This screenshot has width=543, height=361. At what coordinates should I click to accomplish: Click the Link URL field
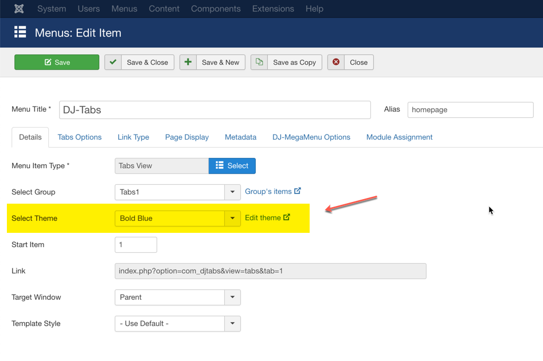pyautogui.click(x=271, y=271)
